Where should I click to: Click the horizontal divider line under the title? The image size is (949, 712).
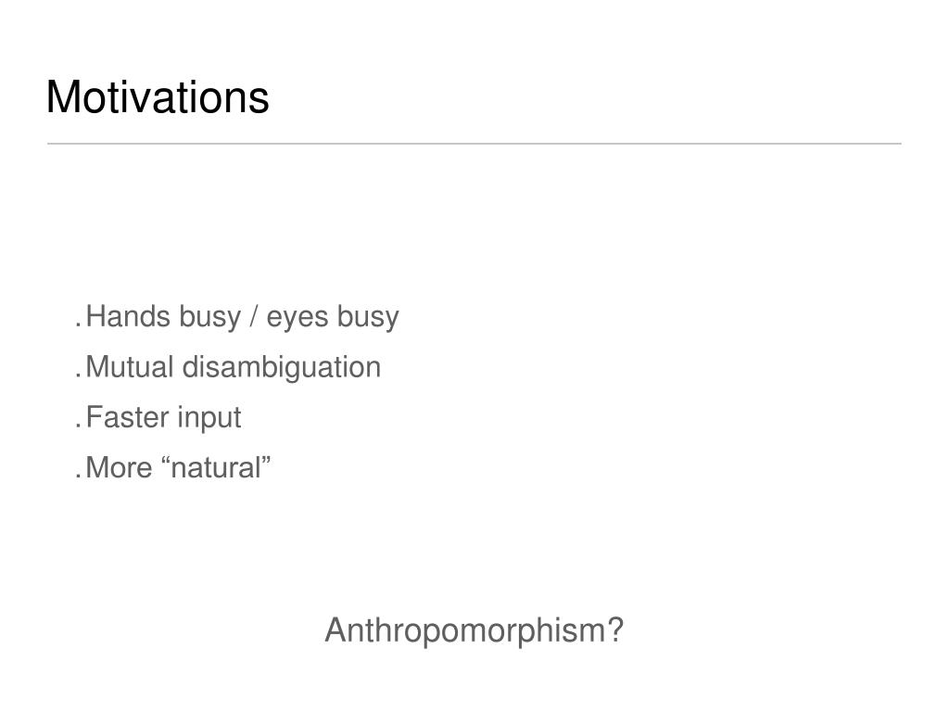[x=474, y=144]
